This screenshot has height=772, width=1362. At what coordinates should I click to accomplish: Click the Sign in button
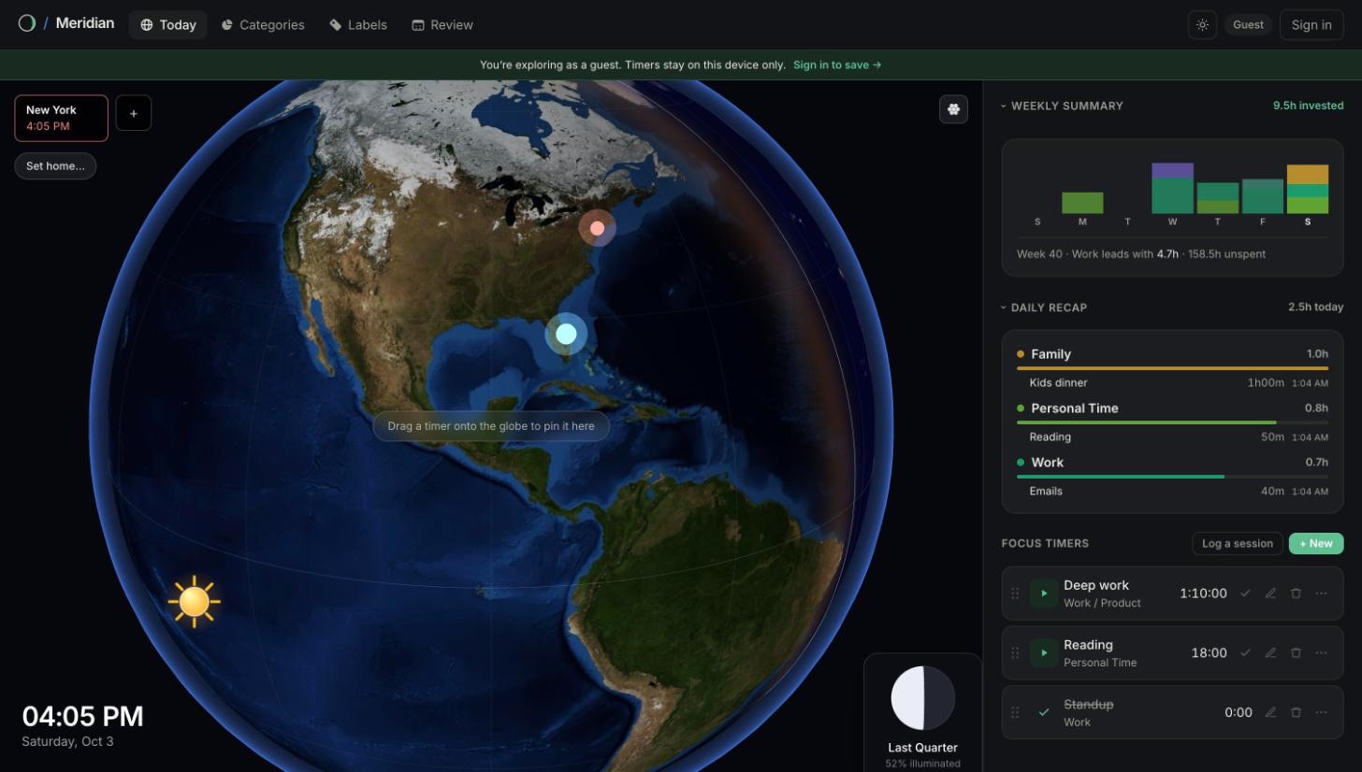[x=1311, y=25]
